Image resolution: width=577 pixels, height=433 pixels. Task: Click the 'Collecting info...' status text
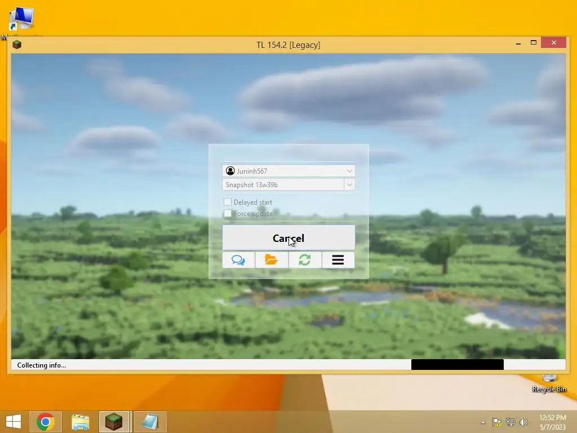(42, 365)
